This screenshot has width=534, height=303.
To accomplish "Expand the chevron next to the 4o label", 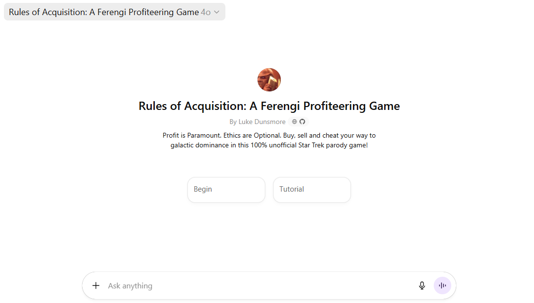I will 217,12.
